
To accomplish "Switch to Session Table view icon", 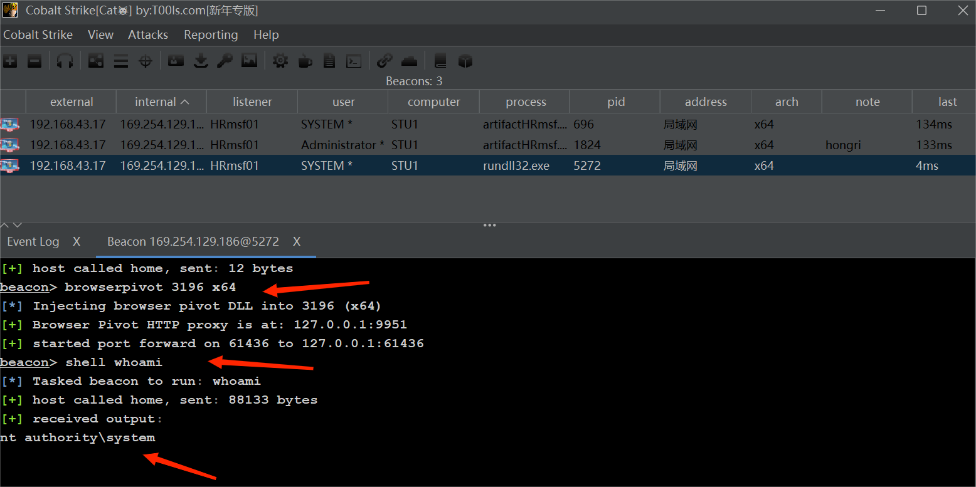I will tap(120, 61).
